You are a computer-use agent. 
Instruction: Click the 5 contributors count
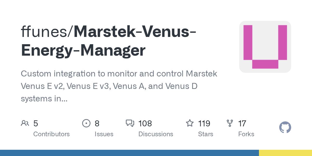[x=36, y=123]
